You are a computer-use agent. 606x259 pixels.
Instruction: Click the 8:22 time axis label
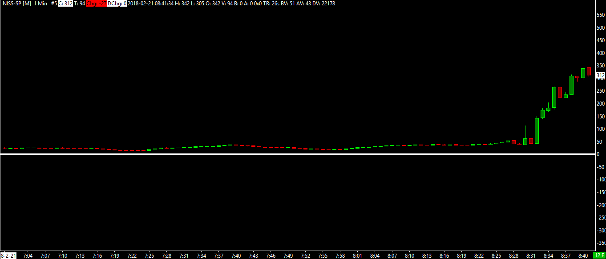(x=479, y=255)
